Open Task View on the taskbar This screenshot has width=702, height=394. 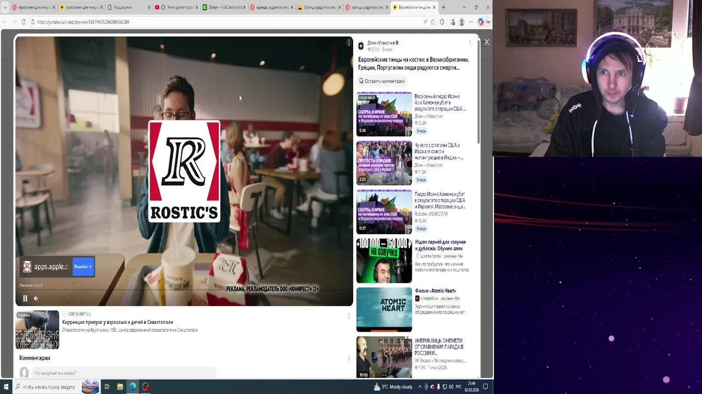106,387
